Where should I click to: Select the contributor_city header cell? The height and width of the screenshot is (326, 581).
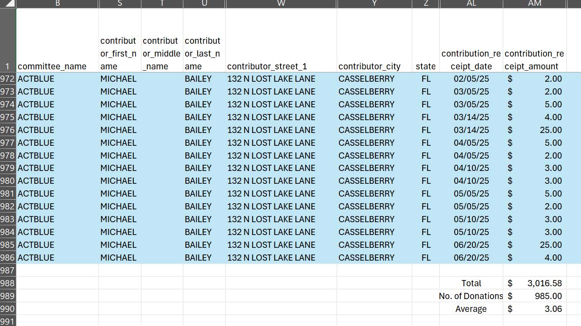click(374, 66)
